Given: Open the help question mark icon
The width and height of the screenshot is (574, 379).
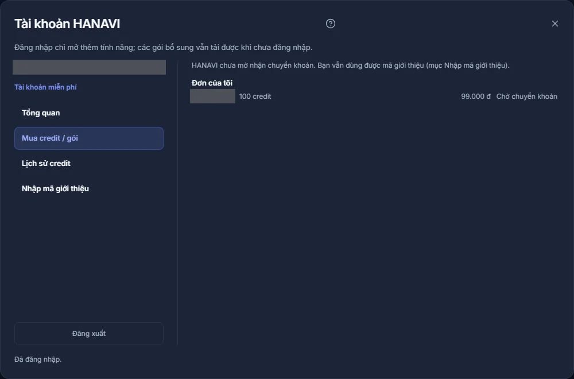Looking at the screenshot, I should (331, 24).
